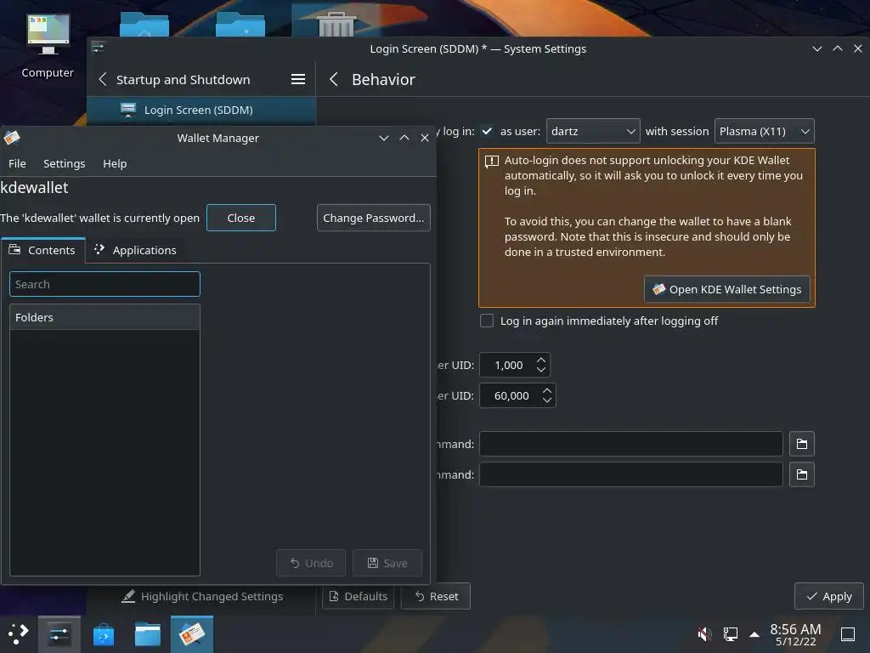
Task: Browse for the first command file
Action: (802, 444)
